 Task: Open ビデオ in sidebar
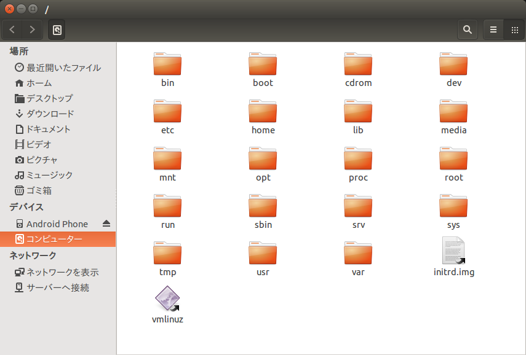click(x=58, y=144)
